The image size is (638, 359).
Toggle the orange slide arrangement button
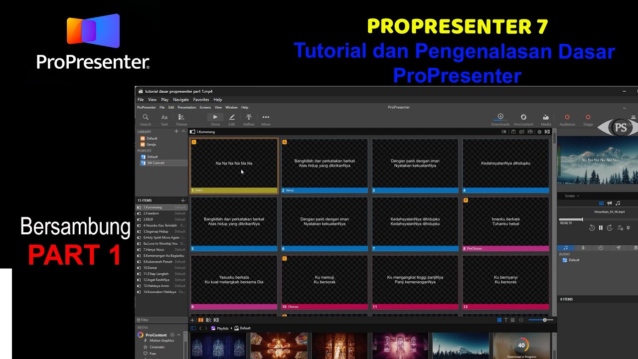point(201,320)
